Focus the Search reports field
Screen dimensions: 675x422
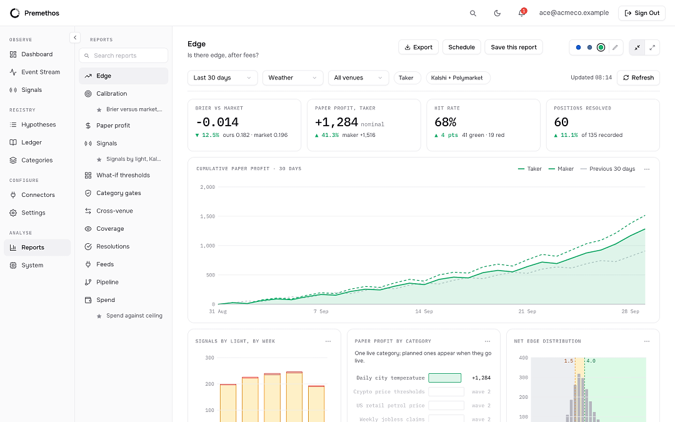tap(124, 56)
